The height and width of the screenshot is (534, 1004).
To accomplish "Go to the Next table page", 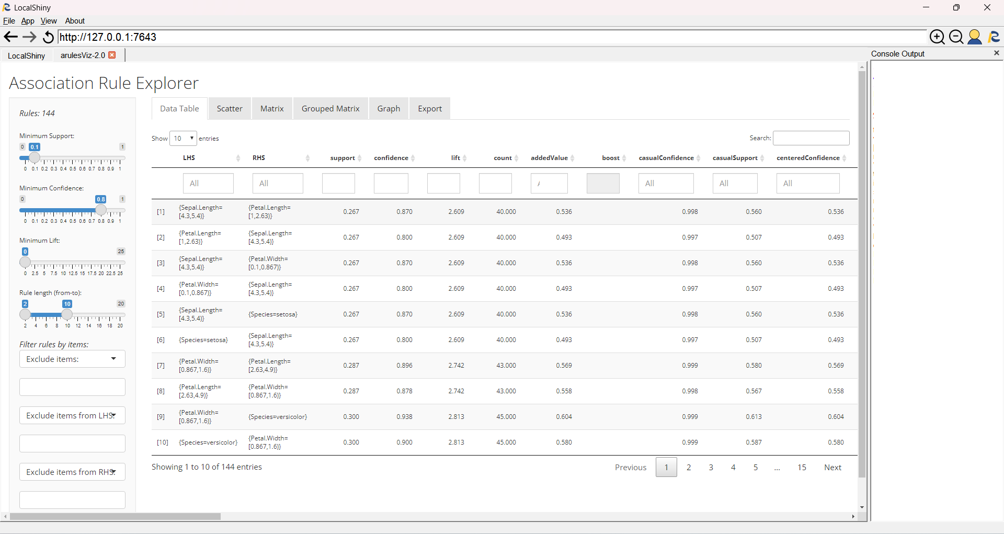I will (832, 467).
